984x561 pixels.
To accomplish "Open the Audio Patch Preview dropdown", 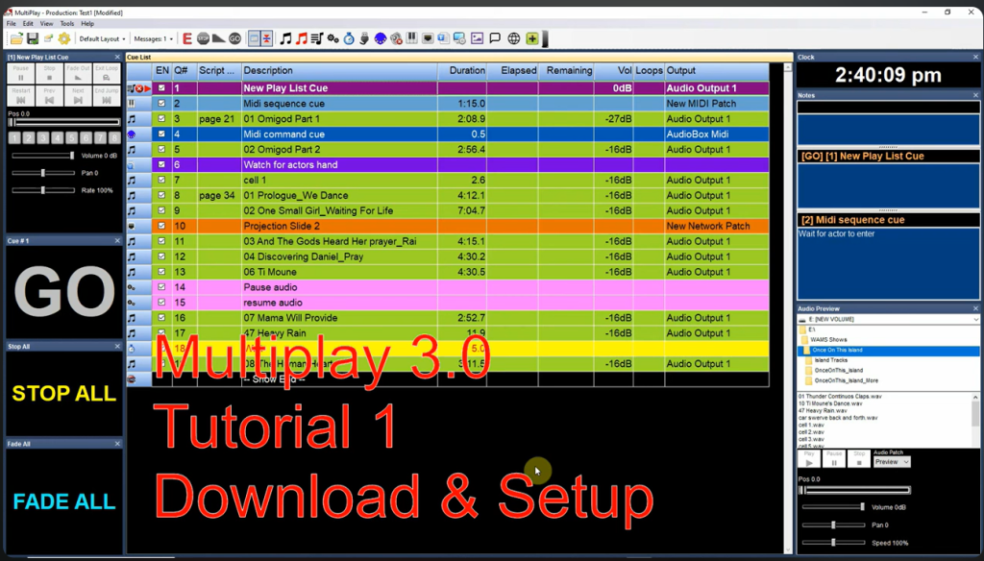I will tap(891, 462).
